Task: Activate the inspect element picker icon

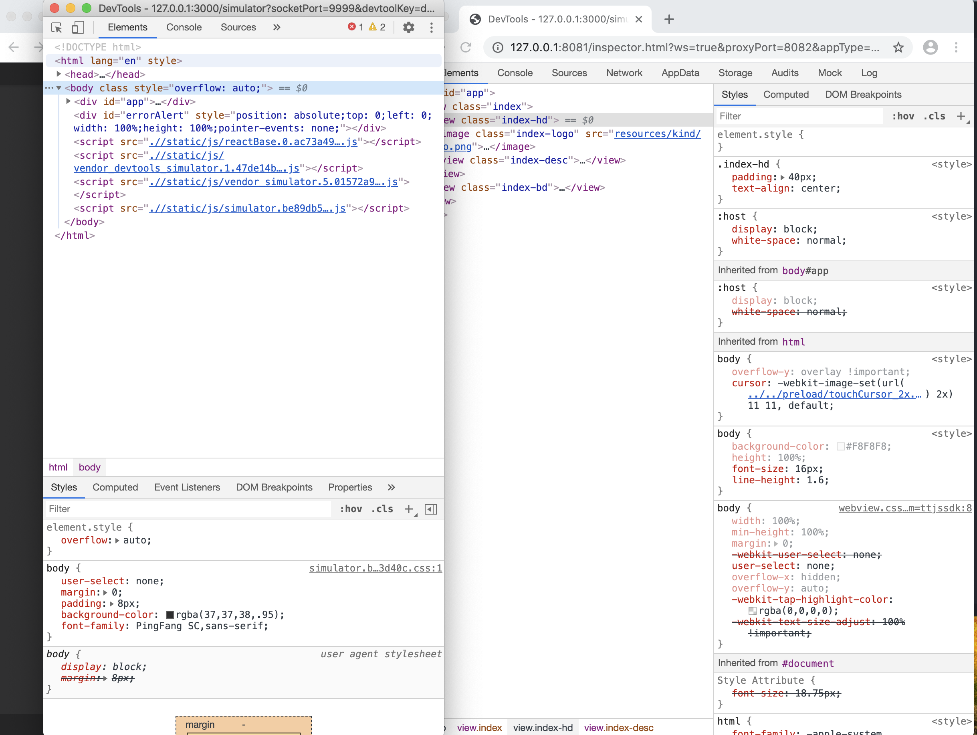Action: click(x=57, y=27)
